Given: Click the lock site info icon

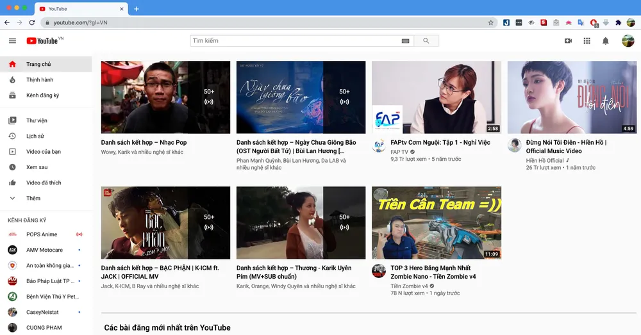Looking at the screenshot, I should tap(47, 23).
